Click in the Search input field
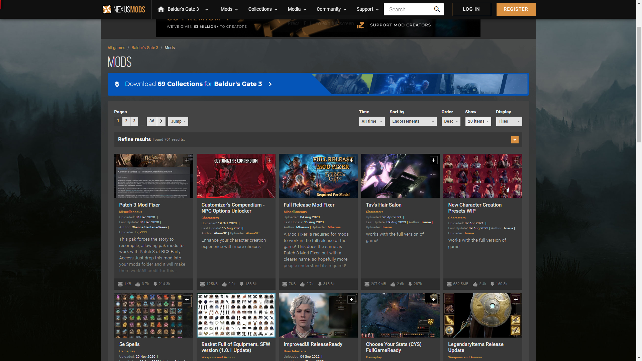642x361 pixels. click(408, 9)
